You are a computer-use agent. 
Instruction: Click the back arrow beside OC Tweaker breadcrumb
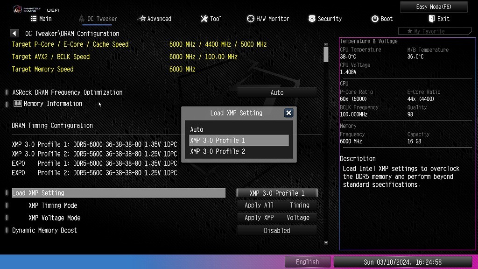coord(14,34)
